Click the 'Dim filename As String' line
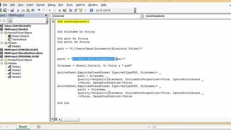This screenshot has height=130, width=231. click(x=76, y=32)
